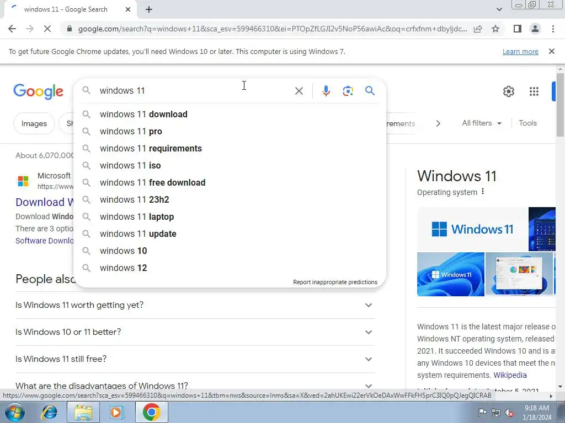Image resolution: width=565 pixels, height=423 pixels.
Task: Click the Google logo
Action: (x=38, y=91)
